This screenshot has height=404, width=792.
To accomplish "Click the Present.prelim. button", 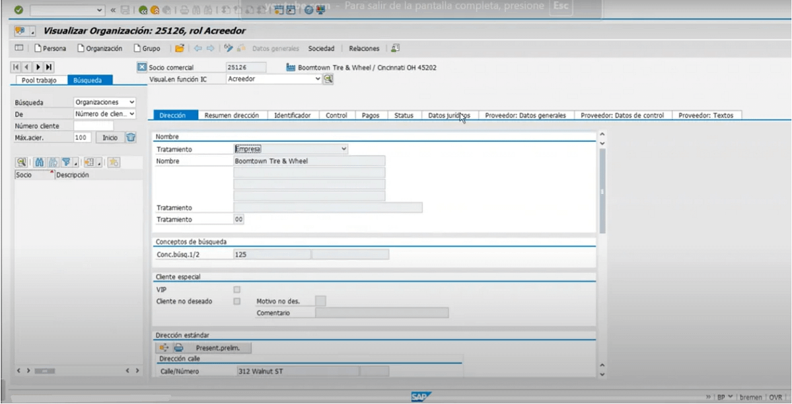I will click(x=218, y=348).
